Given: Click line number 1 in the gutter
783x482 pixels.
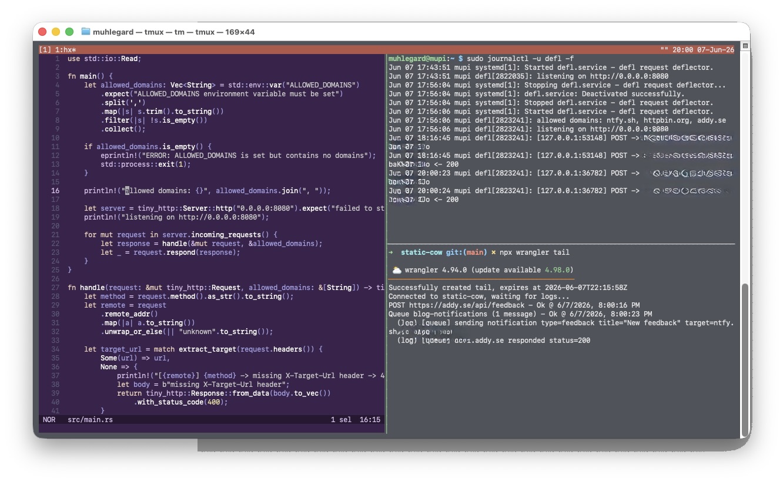Looking at the screenshot, I should (58, 59).
